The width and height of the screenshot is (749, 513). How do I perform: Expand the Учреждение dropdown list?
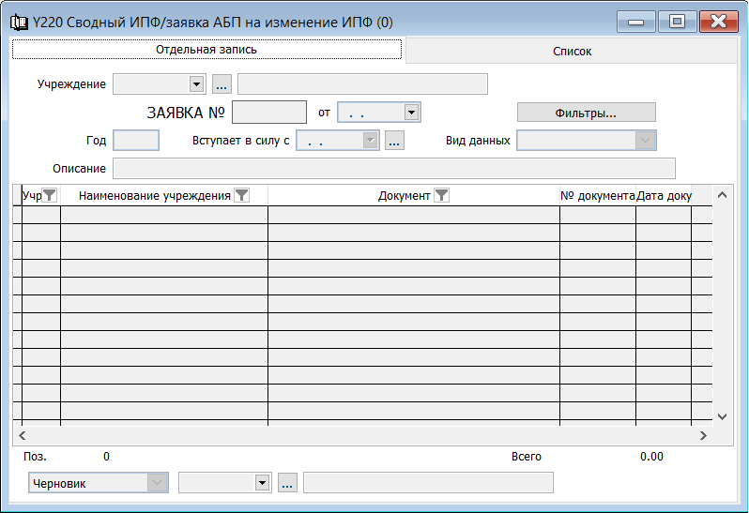(196, 84)
